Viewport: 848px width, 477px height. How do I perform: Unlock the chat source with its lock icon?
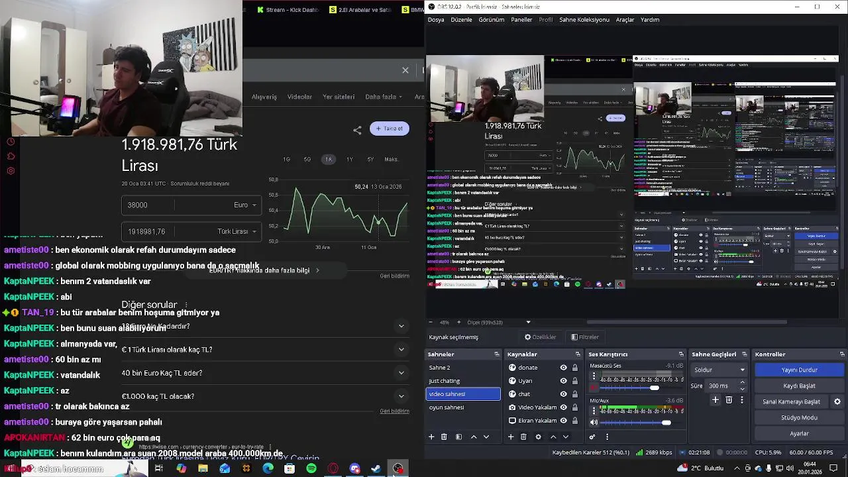point(575,394)
